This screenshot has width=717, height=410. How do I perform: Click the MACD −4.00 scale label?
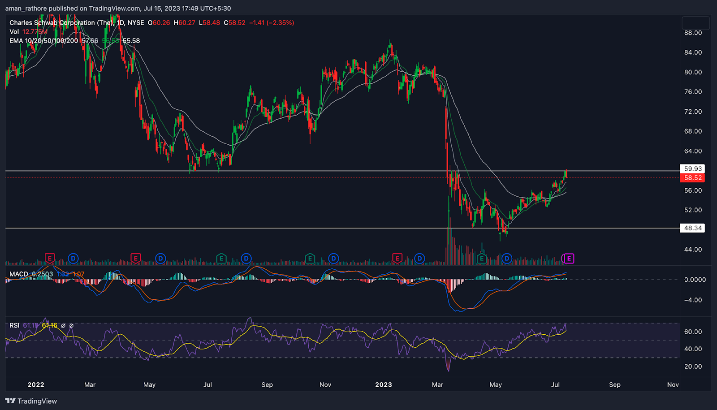coord(693,300)
